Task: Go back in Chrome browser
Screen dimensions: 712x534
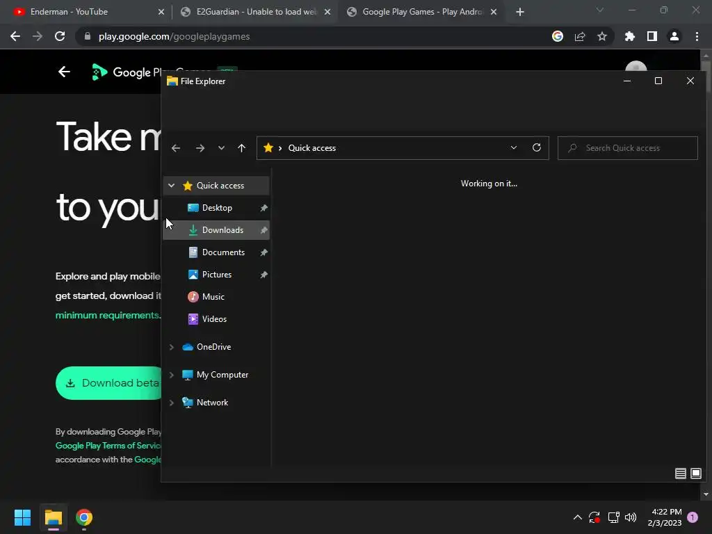Action: (x=15, y=36)
